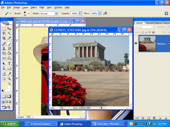Select the Move tool
The width and height of the screenshot is (170, 127).
click(9, 29)
